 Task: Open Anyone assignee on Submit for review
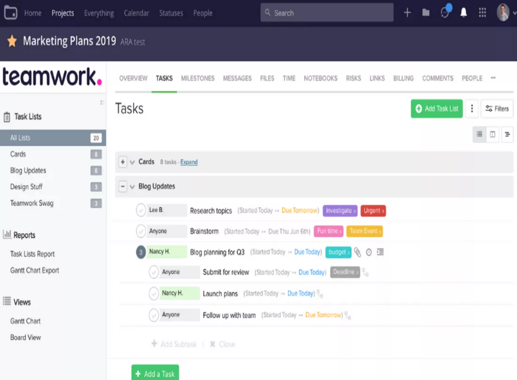(x=180, y=272)
